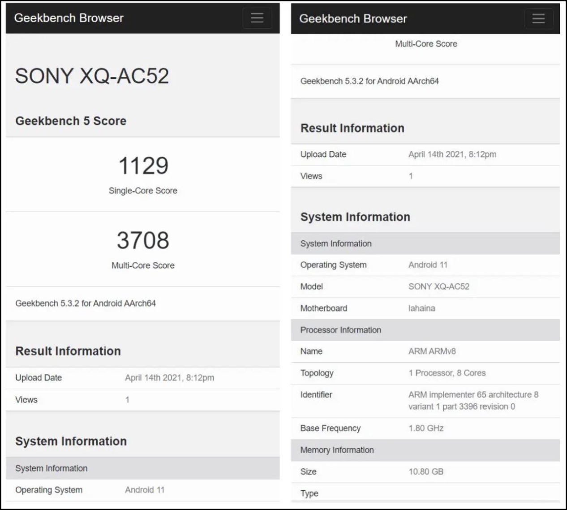Click the 1129 single-core score
The image size is (567, 510).
(x=143, y=166)
